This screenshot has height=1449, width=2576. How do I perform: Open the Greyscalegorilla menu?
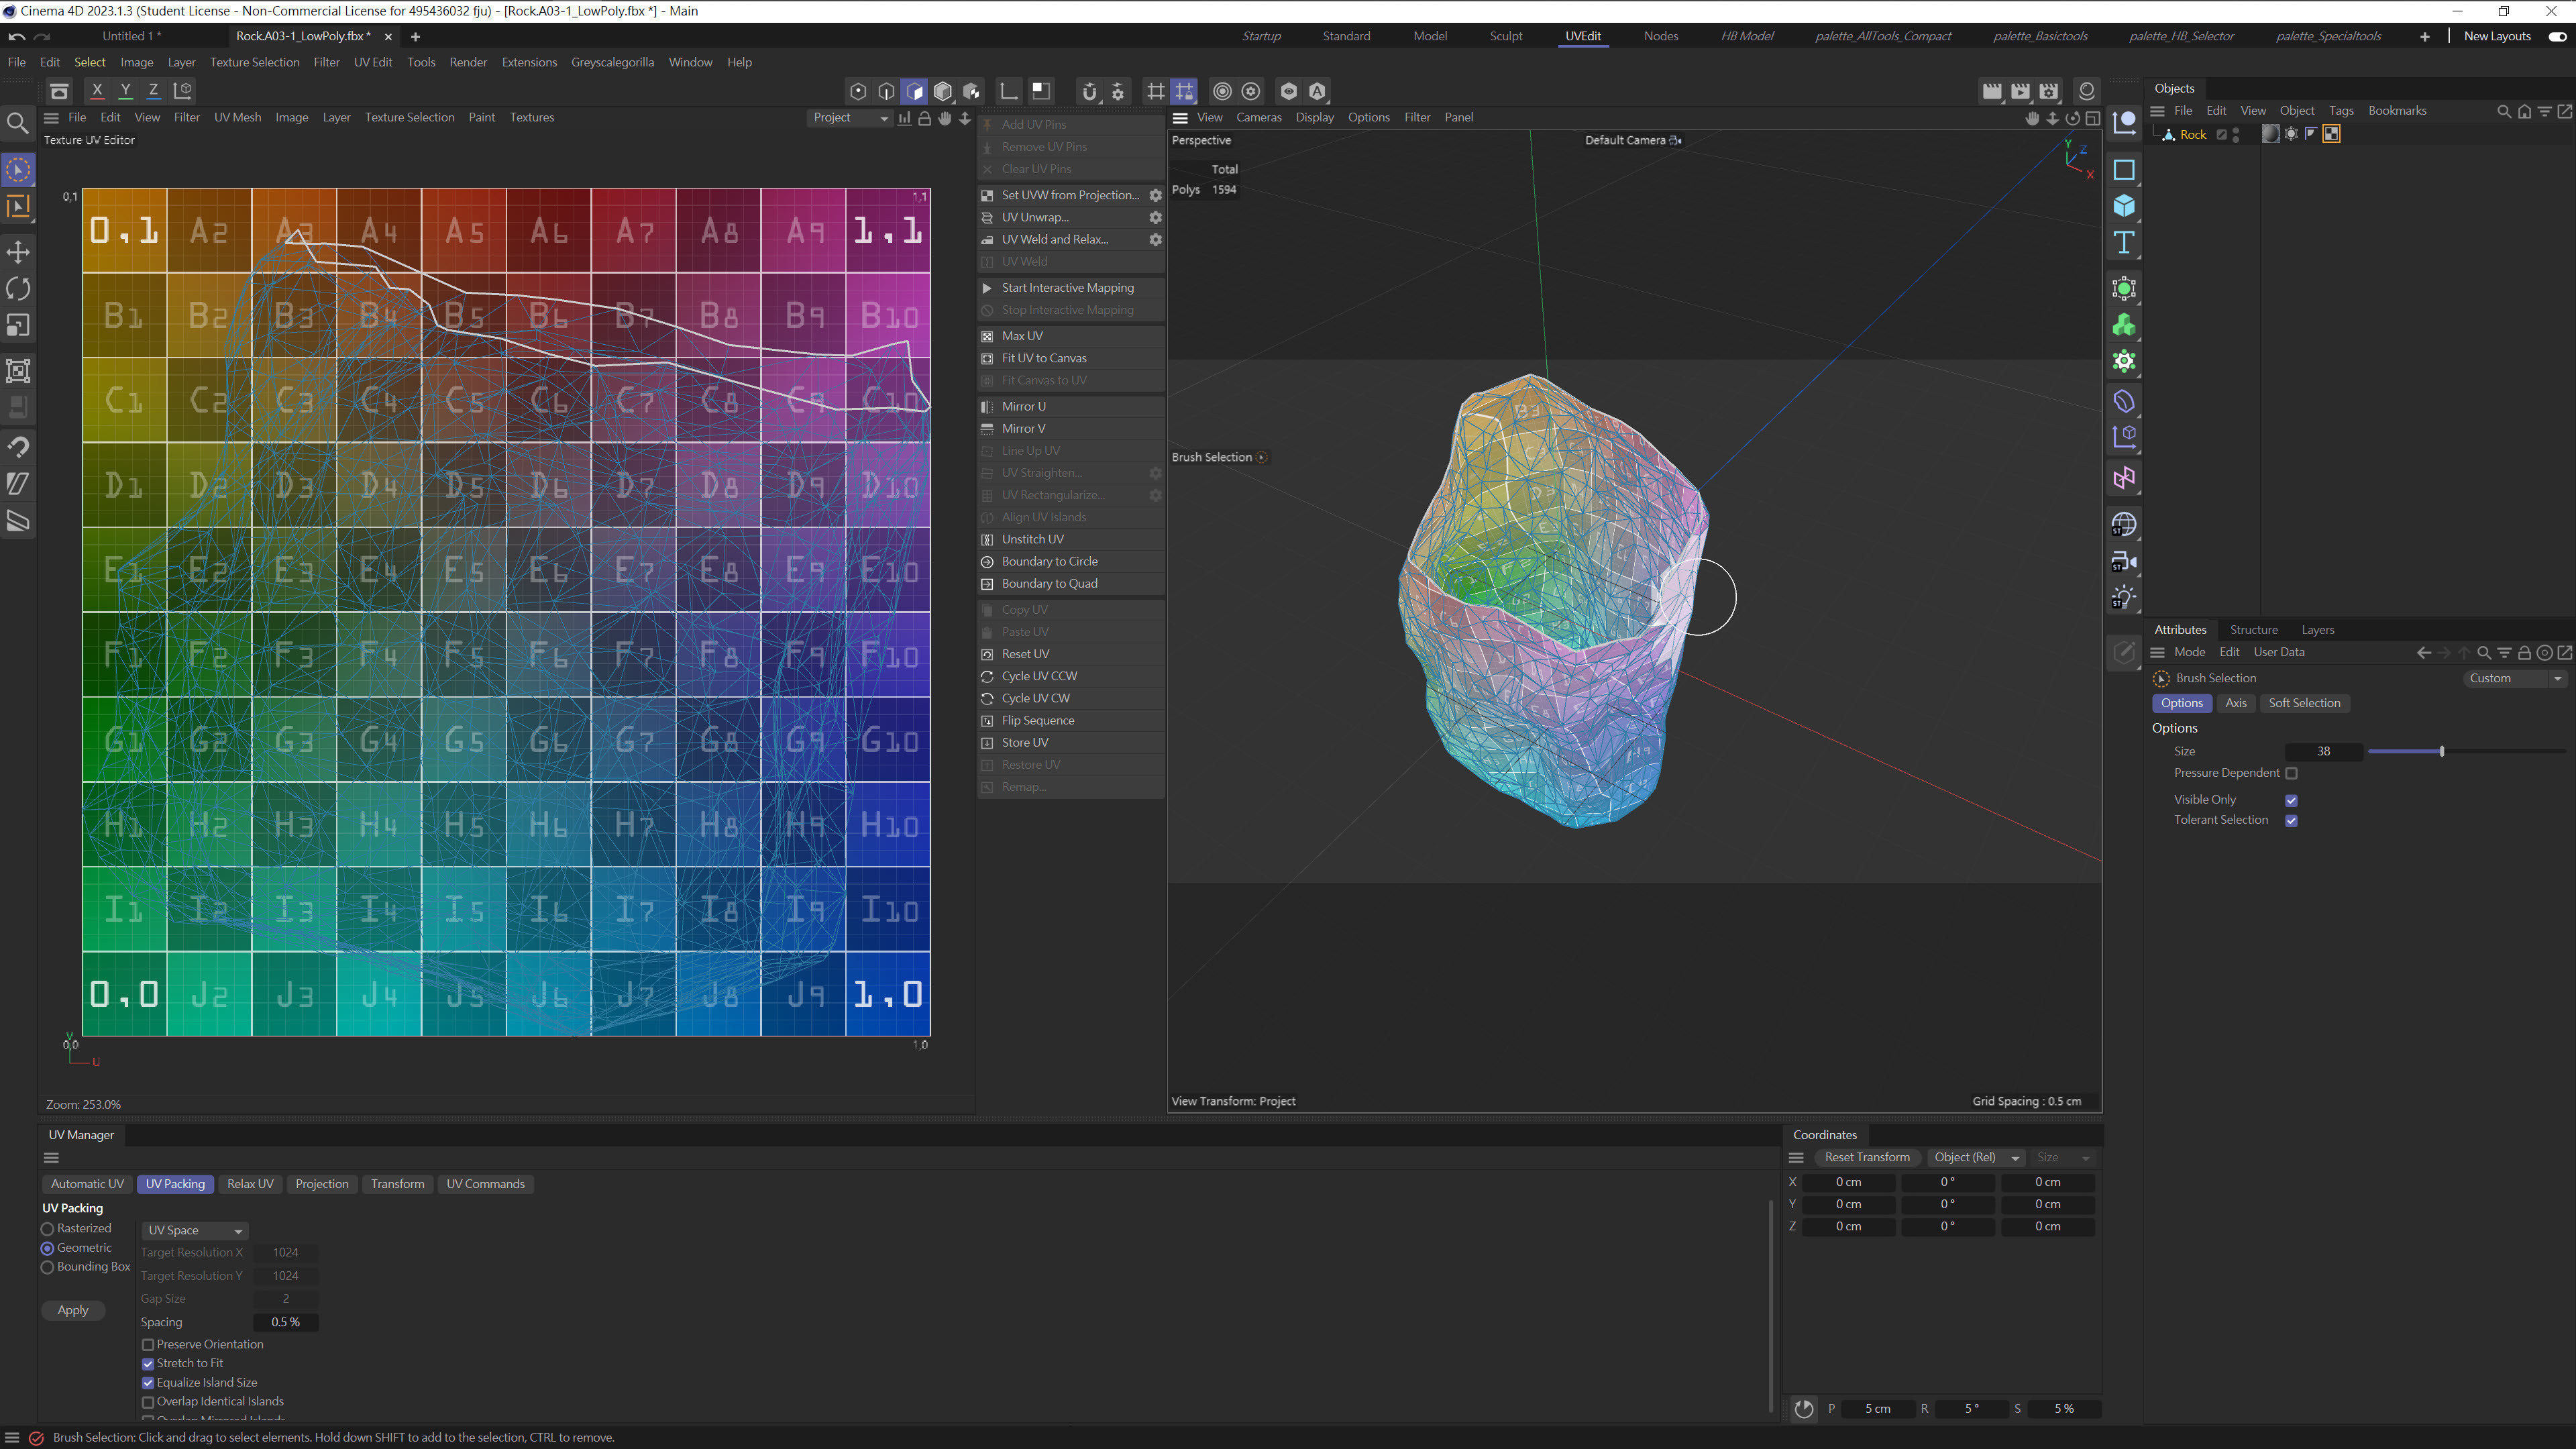[612, 62]
